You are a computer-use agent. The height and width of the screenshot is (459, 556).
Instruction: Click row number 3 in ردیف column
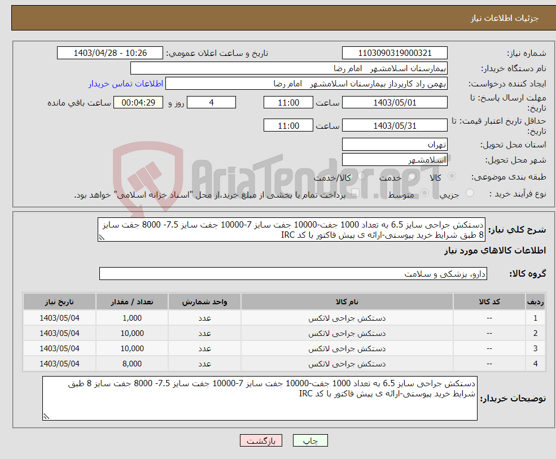[x=535, y=349]
